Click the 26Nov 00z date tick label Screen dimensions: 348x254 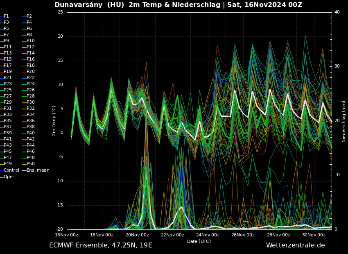tap(243, 235)
